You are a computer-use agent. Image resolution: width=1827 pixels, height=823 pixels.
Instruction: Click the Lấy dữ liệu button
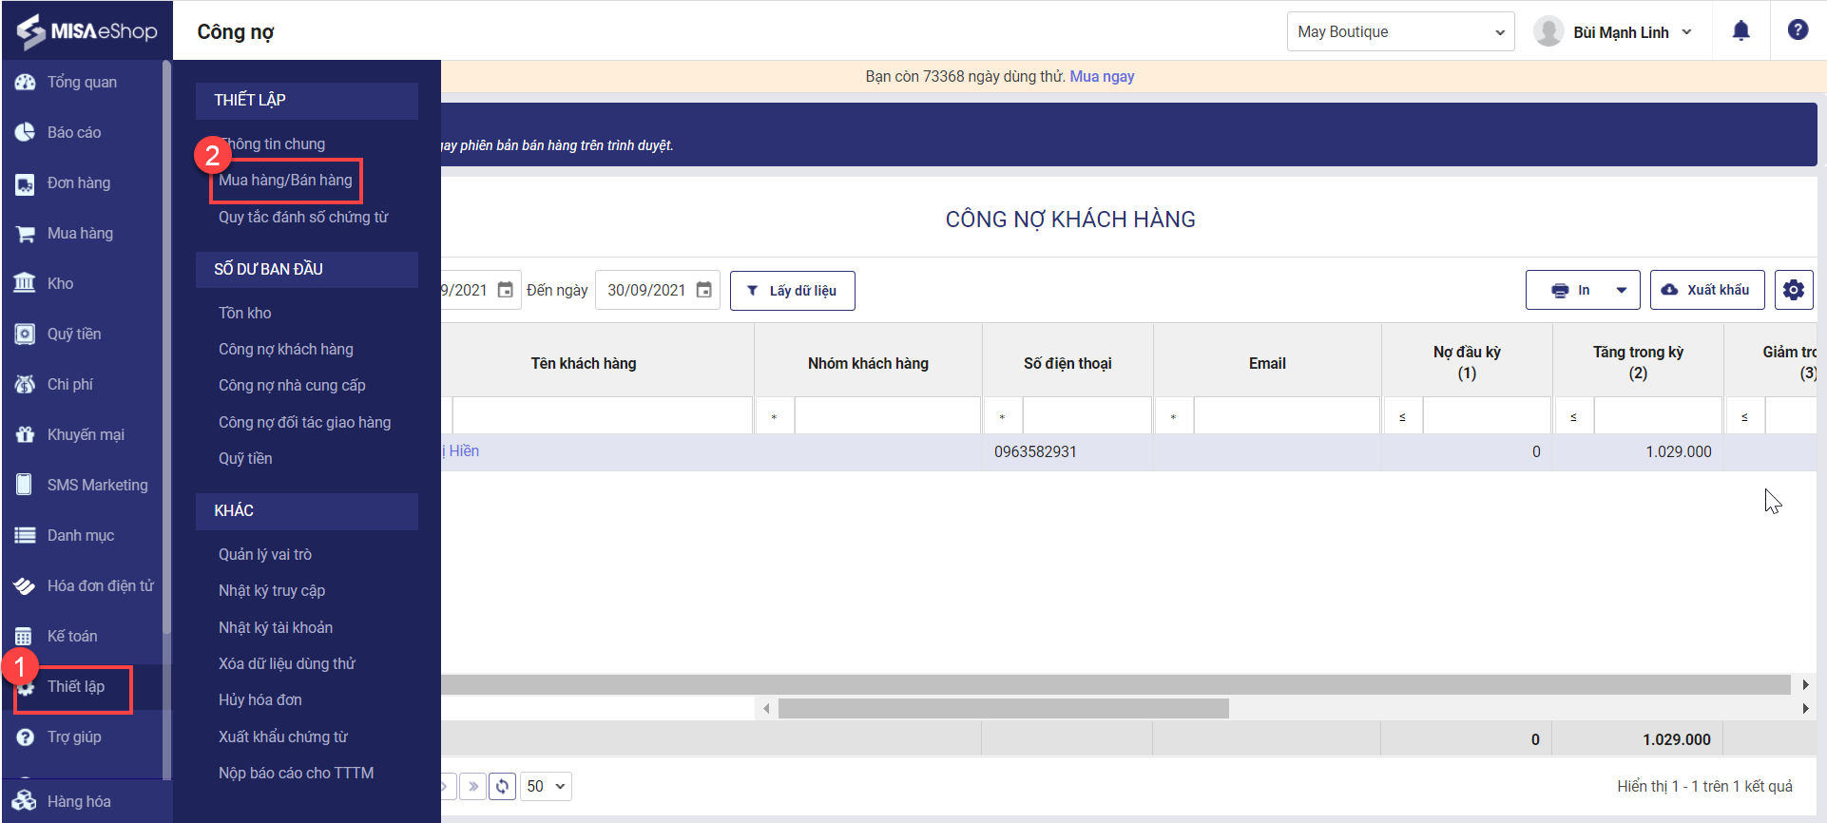[792, 290]
